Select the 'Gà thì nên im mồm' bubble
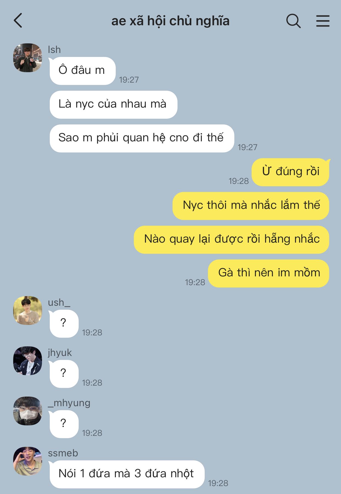 (269, 273)
